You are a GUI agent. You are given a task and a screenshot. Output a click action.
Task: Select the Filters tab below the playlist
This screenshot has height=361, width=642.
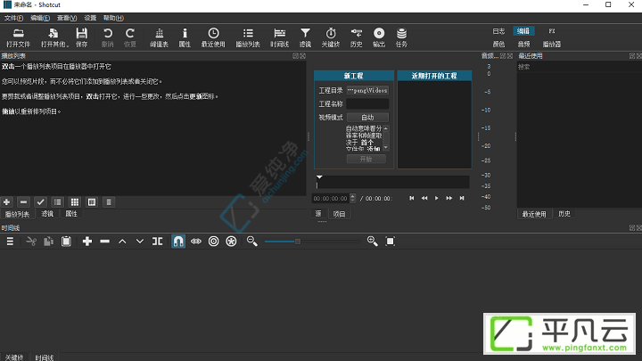point(47,214)
